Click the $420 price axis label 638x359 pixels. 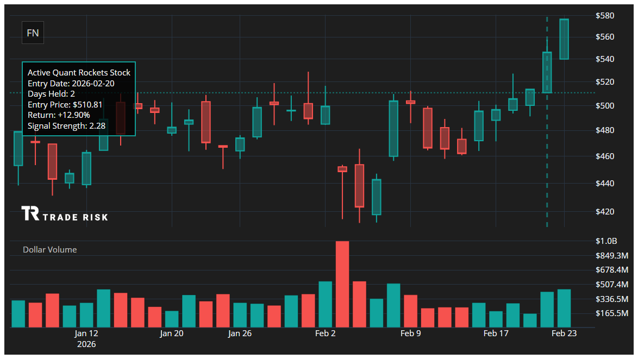coord(605,211)
